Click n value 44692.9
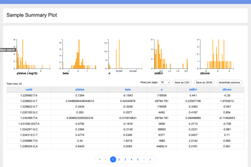251x167 pixels. click(x=161, y=146)
